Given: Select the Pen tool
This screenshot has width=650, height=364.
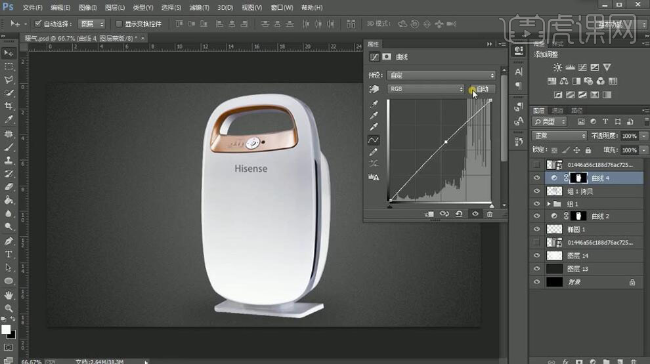Looking at the screenshot, I should click(9, 241).
